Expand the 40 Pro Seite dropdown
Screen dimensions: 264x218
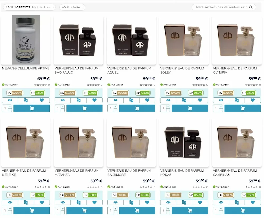click(72, 7)
